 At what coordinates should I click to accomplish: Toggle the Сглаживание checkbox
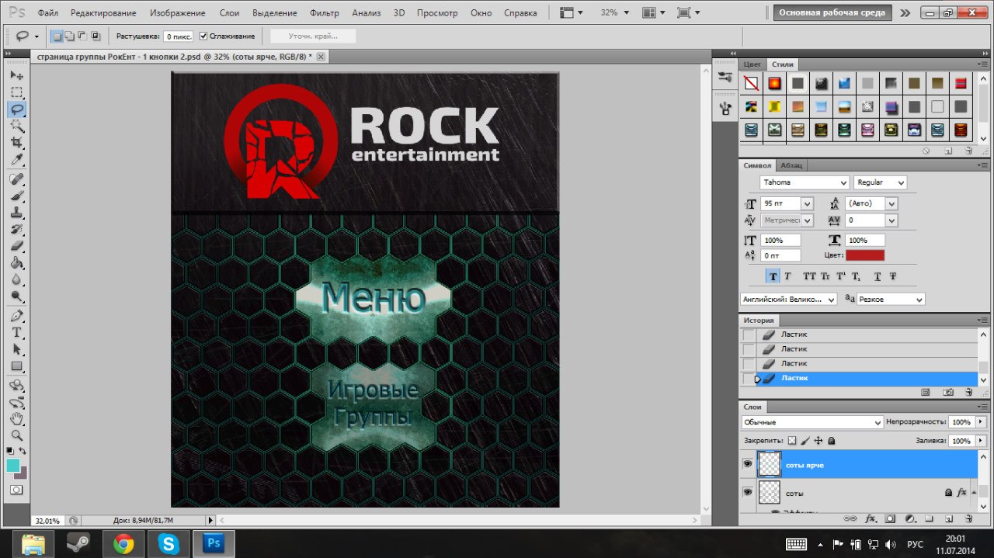[203, 36]
